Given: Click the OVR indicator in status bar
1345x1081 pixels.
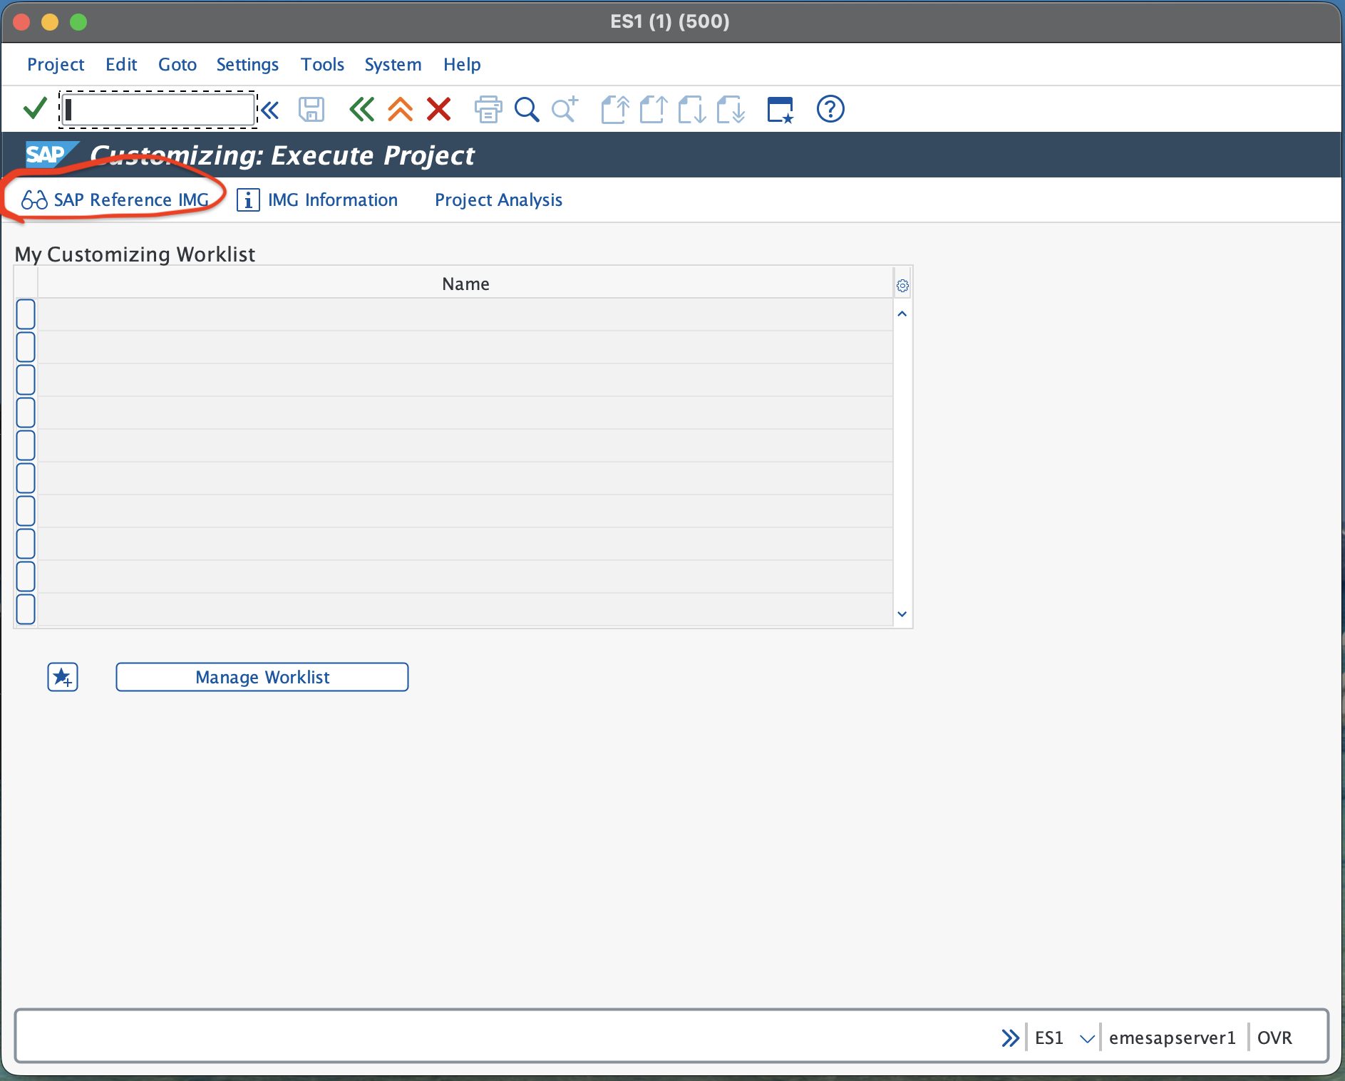Looking at the screenshot, I should [x=1274, y=1038].
